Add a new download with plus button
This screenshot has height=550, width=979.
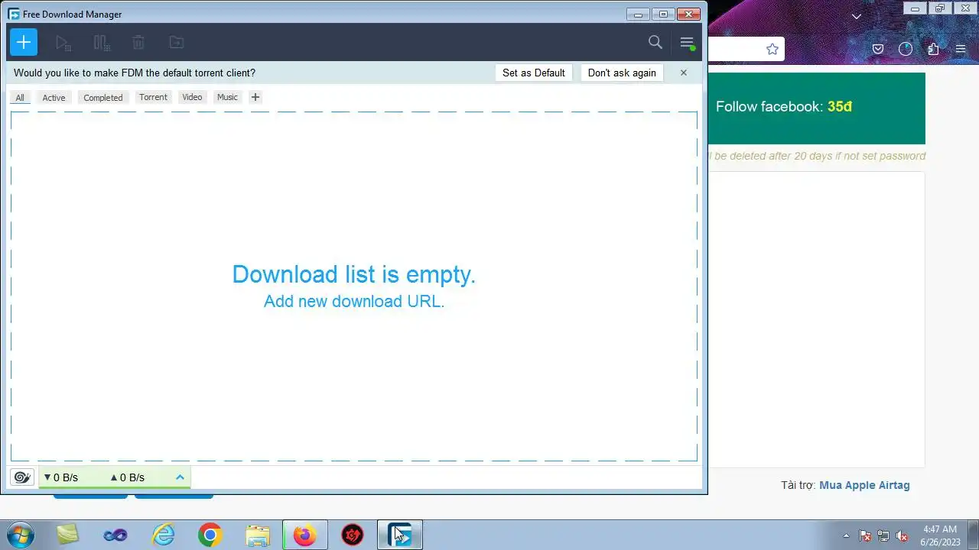pos(24,42)
